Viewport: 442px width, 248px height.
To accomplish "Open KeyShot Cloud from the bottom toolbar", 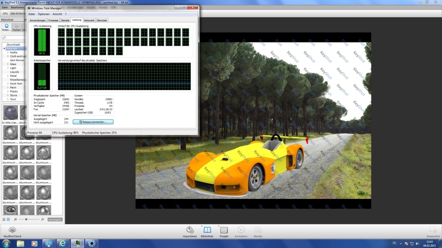I will click(12, 232).
